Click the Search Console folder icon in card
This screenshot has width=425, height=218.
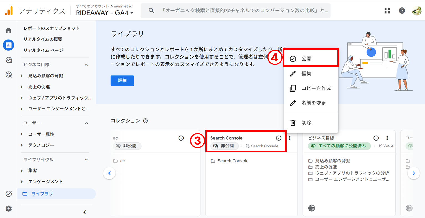coord(213,161)
